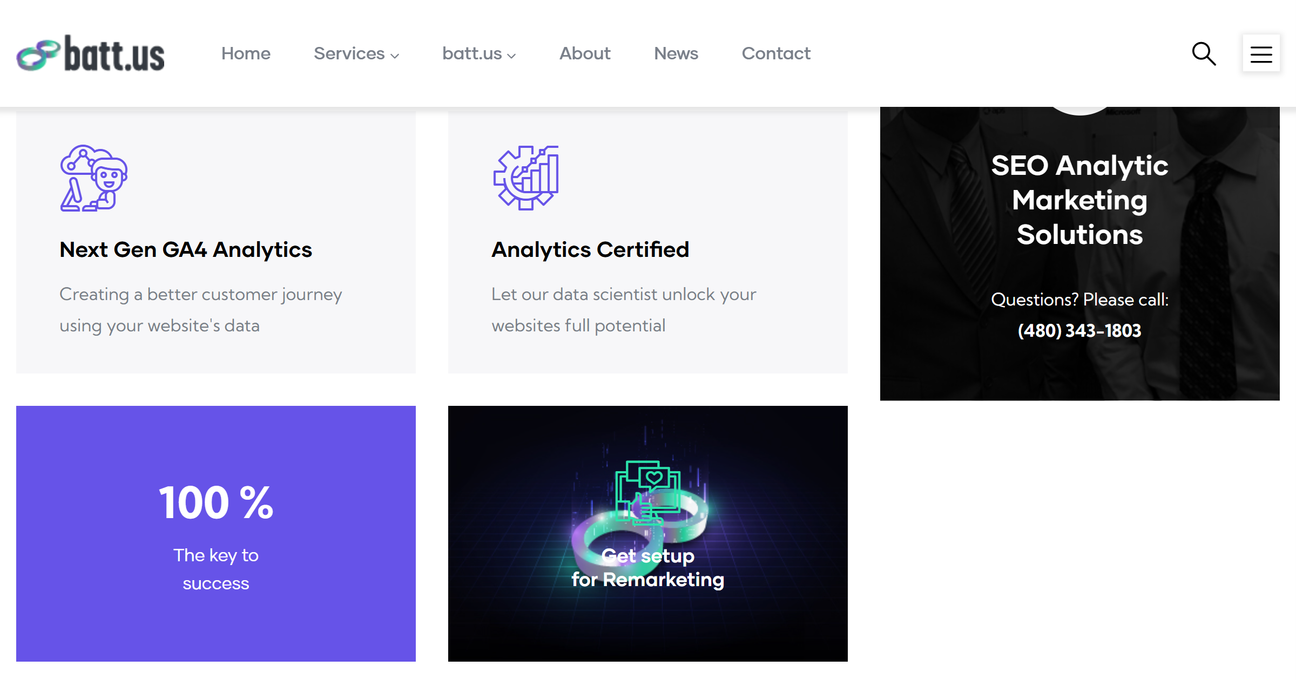This screenshot has height=680, width=1296.
Task: Click the 100 % key to success tile
Action: (x=216, y=534)
